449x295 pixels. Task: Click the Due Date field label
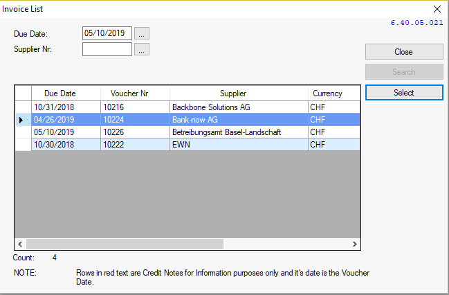click(x=31, y=34)
